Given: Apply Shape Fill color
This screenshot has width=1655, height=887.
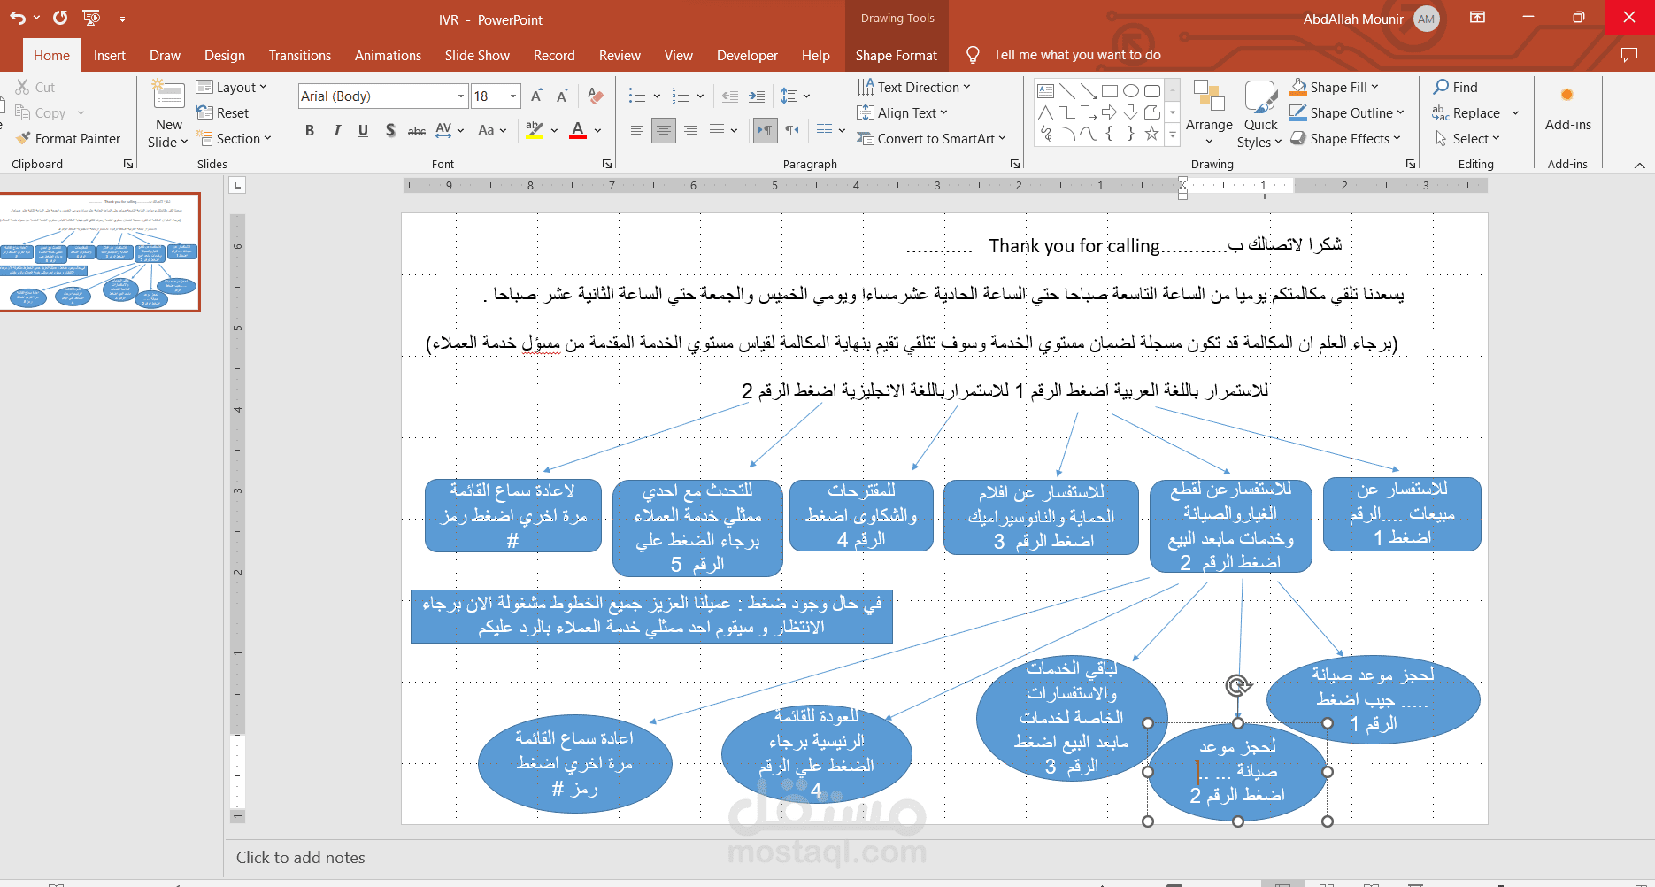Looking at the screenshot, I should click(x=1328, y=87).
